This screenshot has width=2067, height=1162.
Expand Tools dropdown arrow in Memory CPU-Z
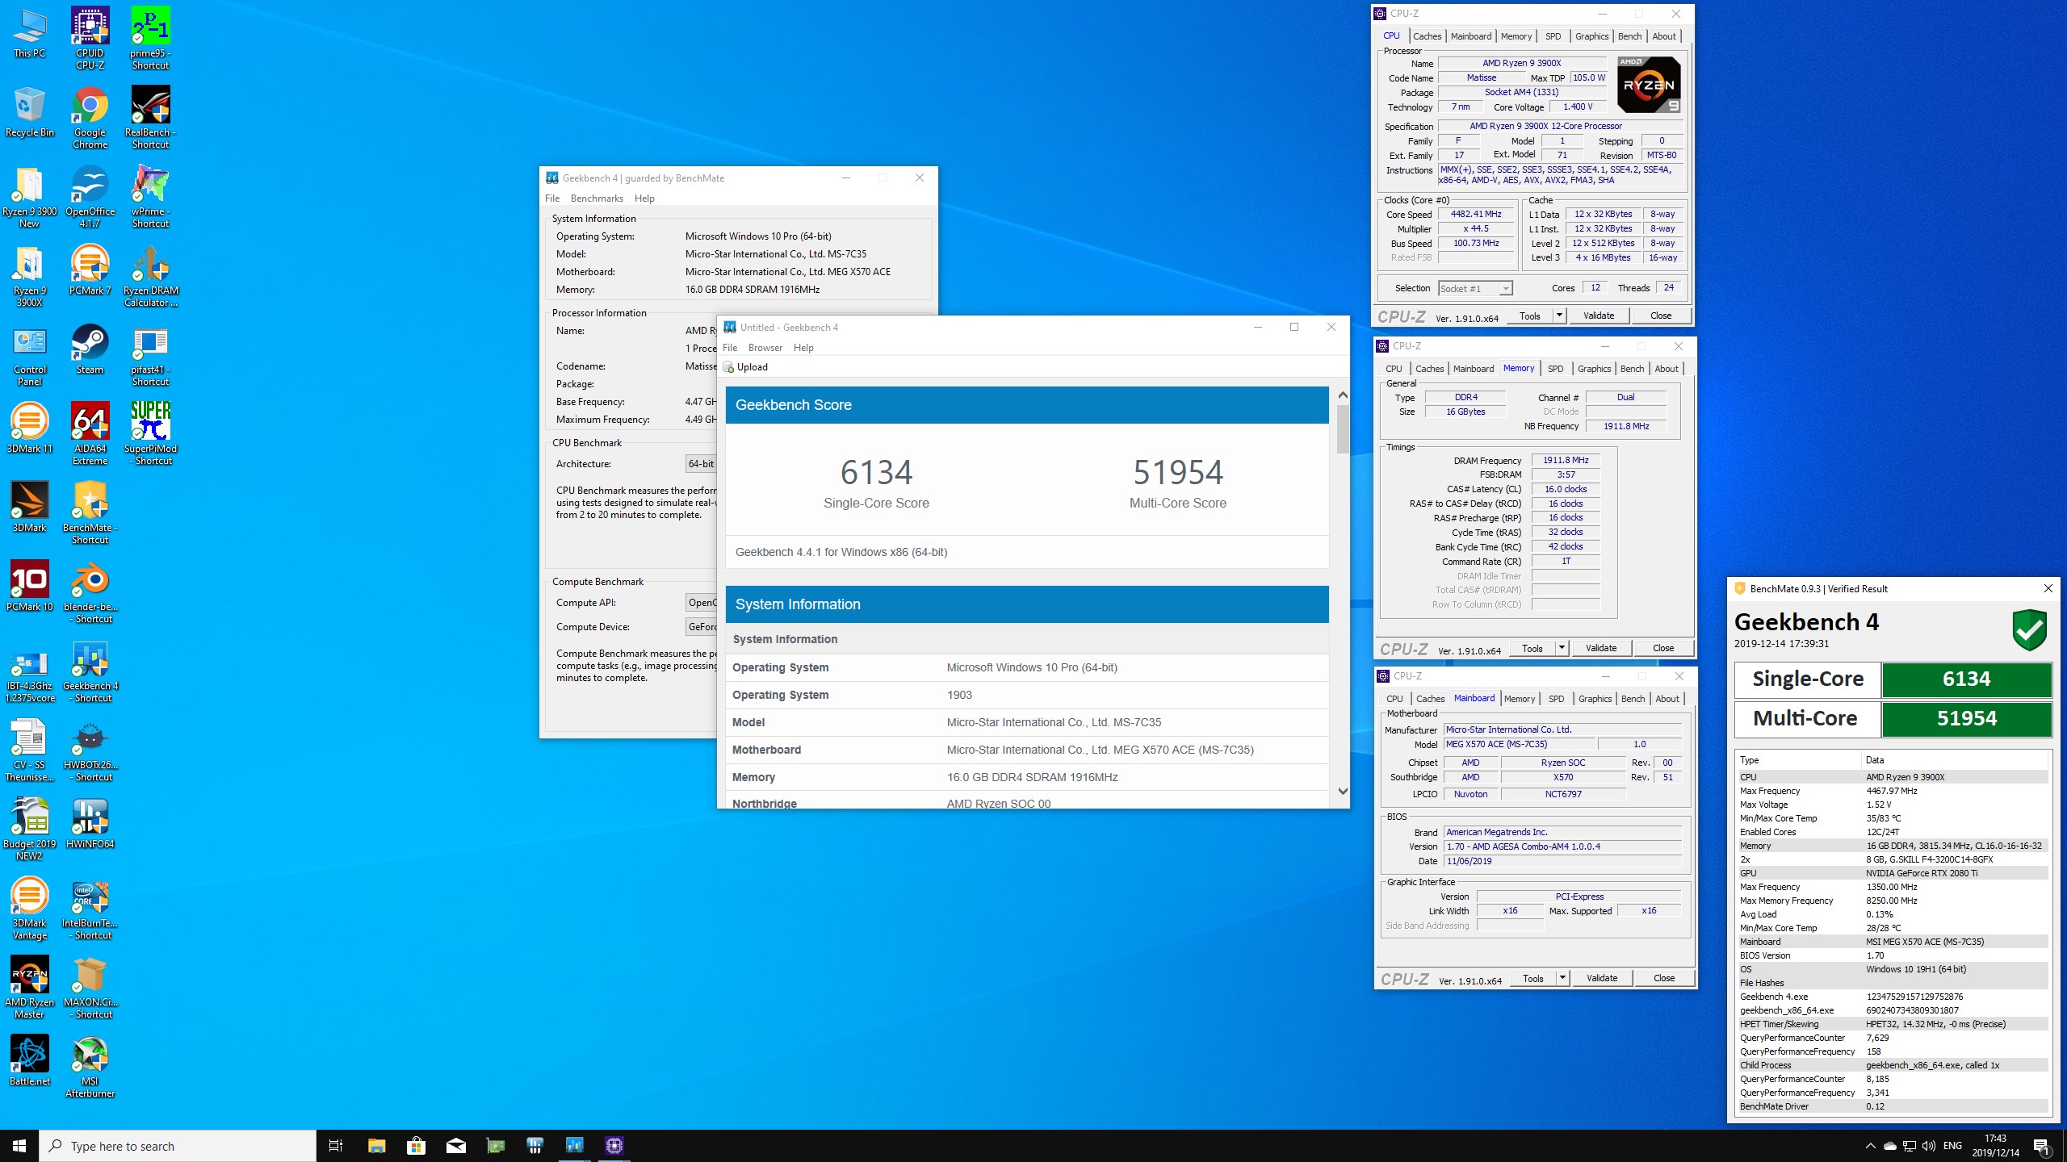(x=1562, y=648)
